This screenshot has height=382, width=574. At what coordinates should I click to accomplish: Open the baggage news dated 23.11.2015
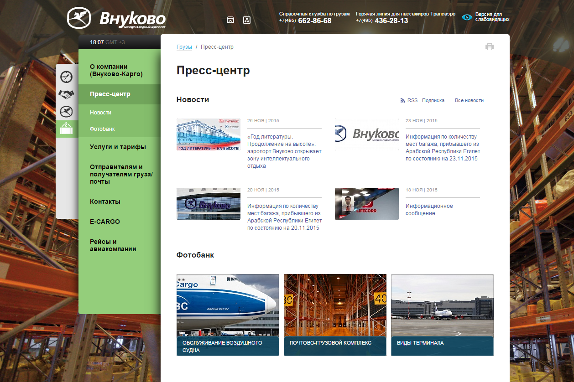tap(443, 148)
